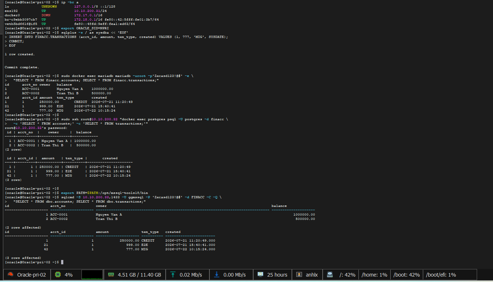Click the 2026-07-22 10:15:24.000 timestamp
Image resolution: width=493 pixels, height=282 pixels.
[190, 249]
